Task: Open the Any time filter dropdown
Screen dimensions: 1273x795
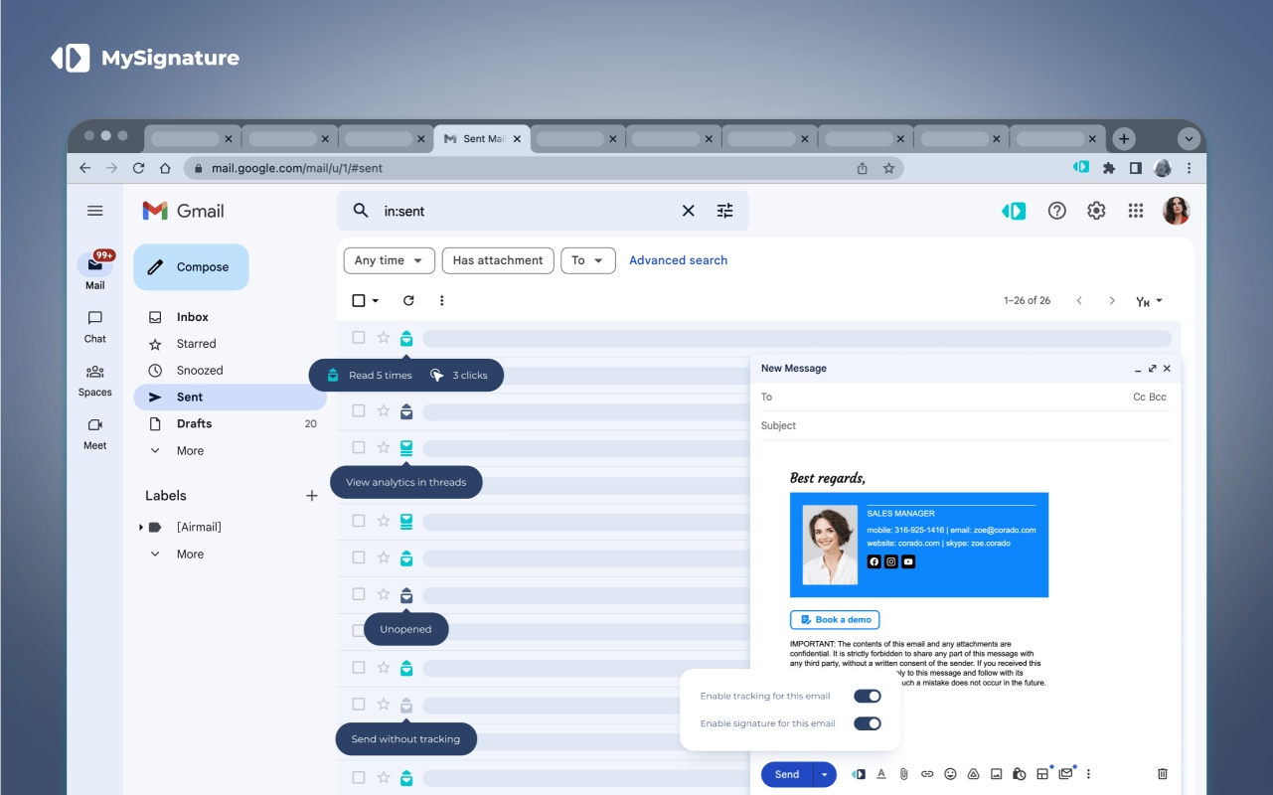Action: [x=390, y=260]
